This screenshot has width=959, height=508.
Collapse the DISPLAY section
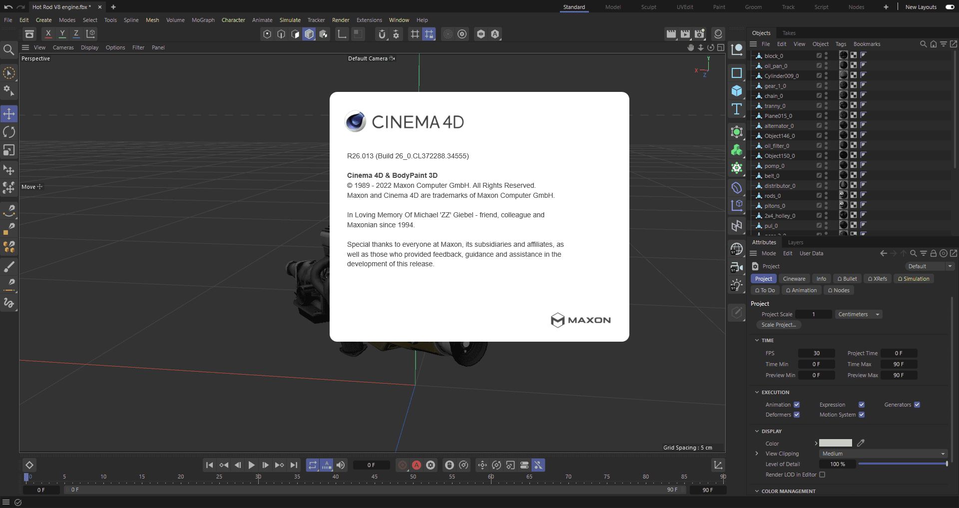(757, 431)
